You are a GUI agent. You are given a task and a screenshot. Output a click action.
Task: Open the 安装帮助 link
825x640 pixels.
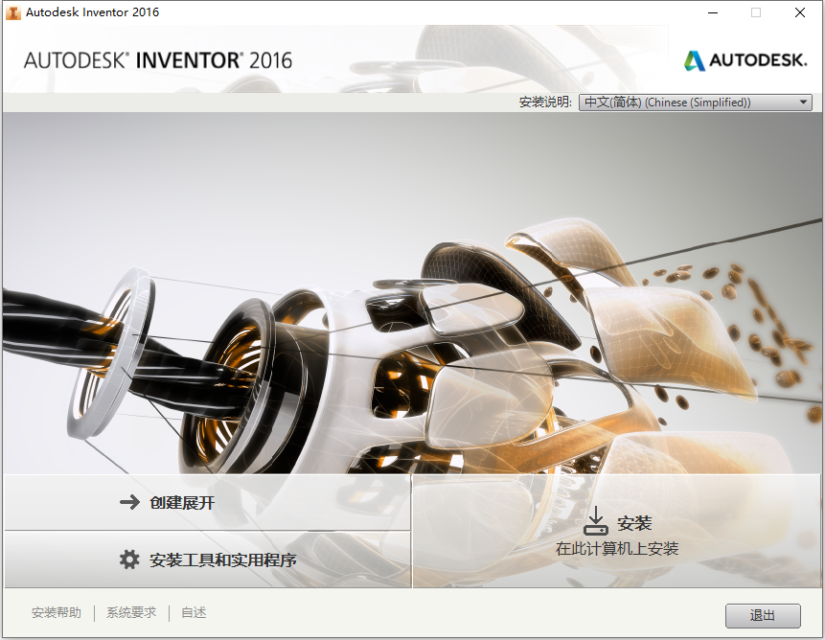(x=57, y=612)
